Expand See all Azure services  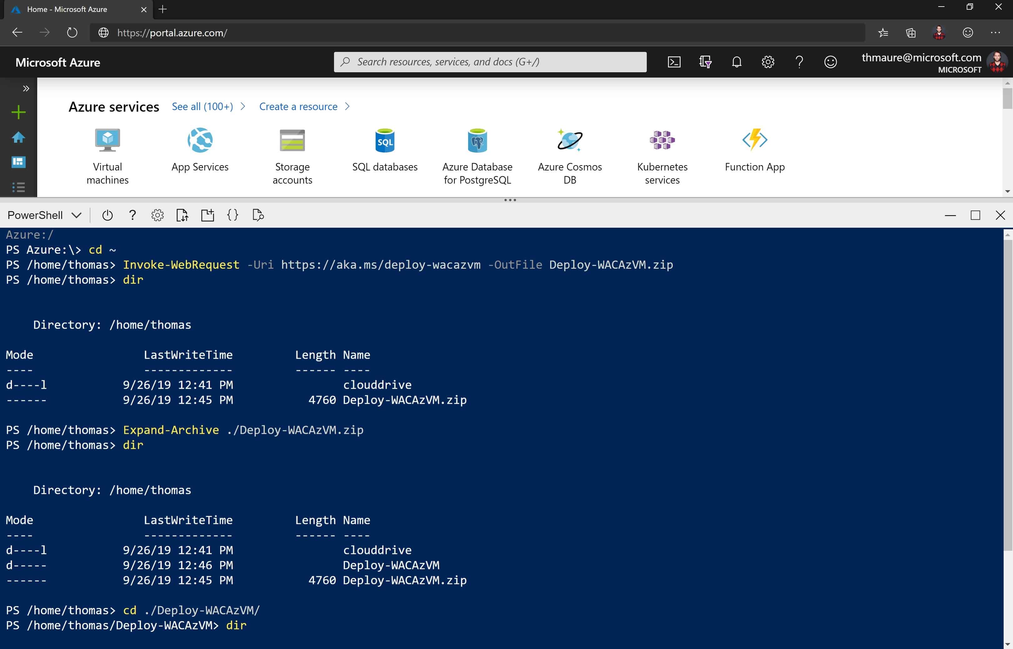pos(202,106)
